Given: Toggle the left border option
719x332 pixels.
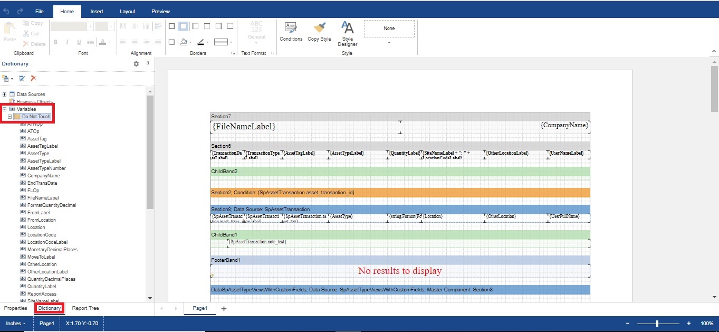Looking at the screenshot, I should [x=195, y=26].
